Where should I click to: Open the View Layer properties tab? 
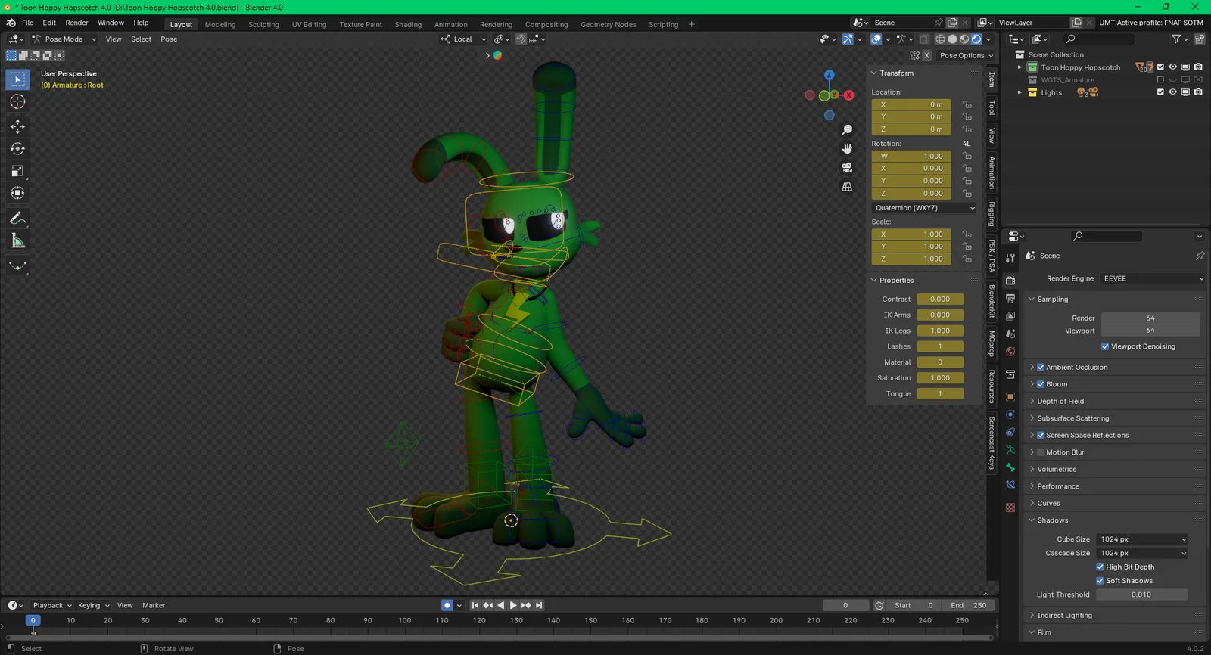pos(1010,316)
